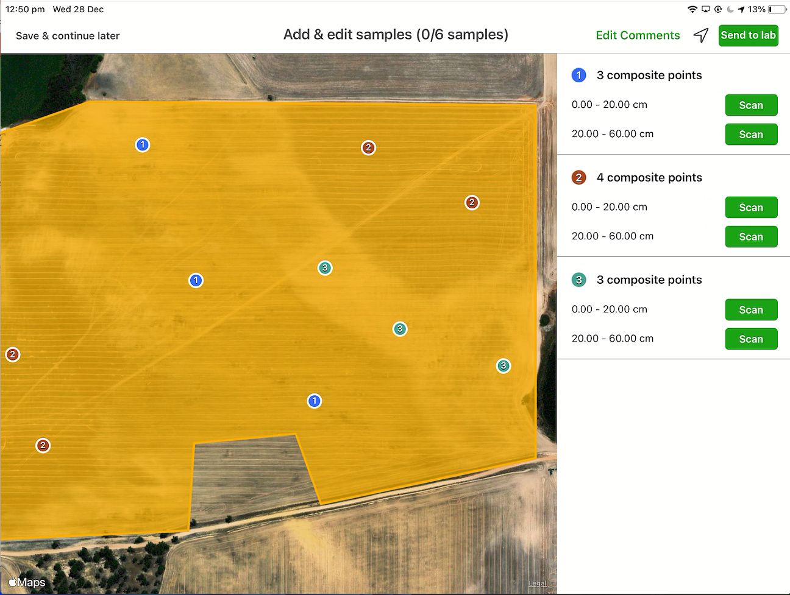Viewport: 790px width, 595px height.
Task: Tap the red 2 badge in sample list
Action: pyautogui.click(x=578, y=177)
